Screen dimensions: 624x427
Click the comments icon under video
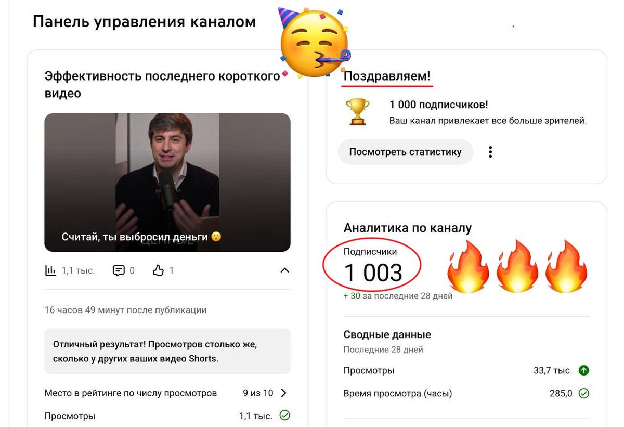point(119,270)
